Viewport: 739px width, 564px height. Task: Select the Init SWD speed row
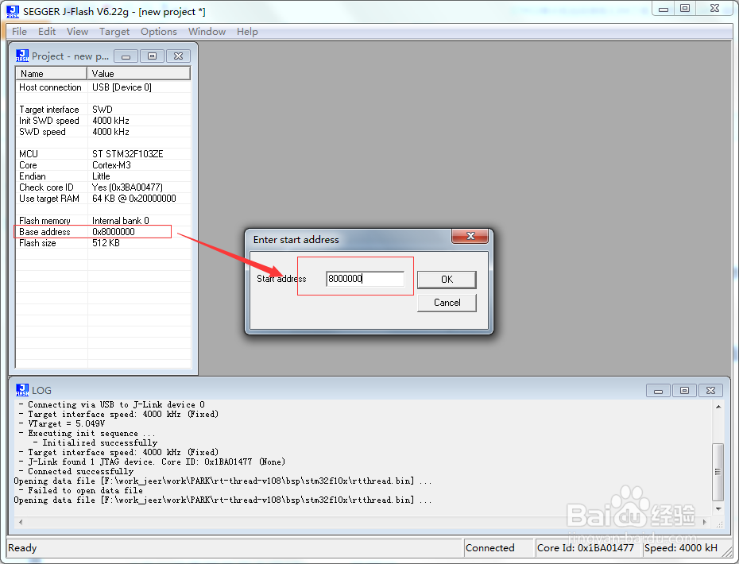[103, 121]
